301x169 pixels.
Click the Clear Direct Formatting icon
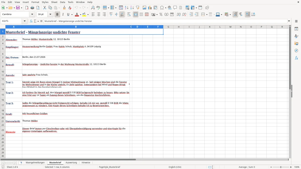70,8
